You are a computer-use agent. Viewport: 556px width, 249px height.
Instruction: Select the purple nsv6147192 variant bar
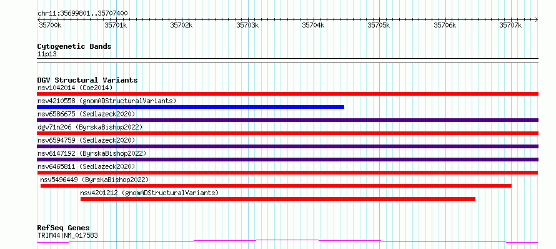tap(287, 160)
